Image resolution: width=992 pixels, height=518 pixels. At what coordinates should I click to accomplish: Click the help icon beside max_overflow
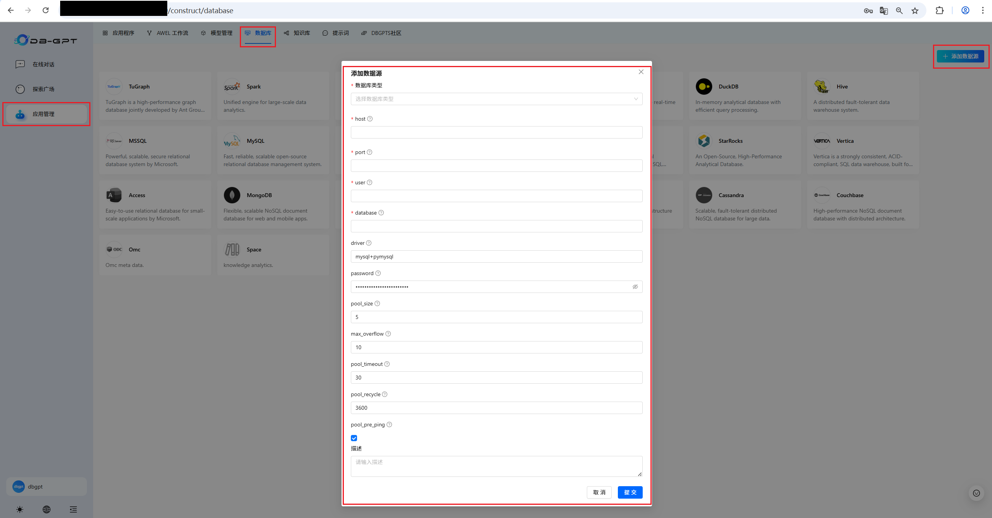point(388,334)
